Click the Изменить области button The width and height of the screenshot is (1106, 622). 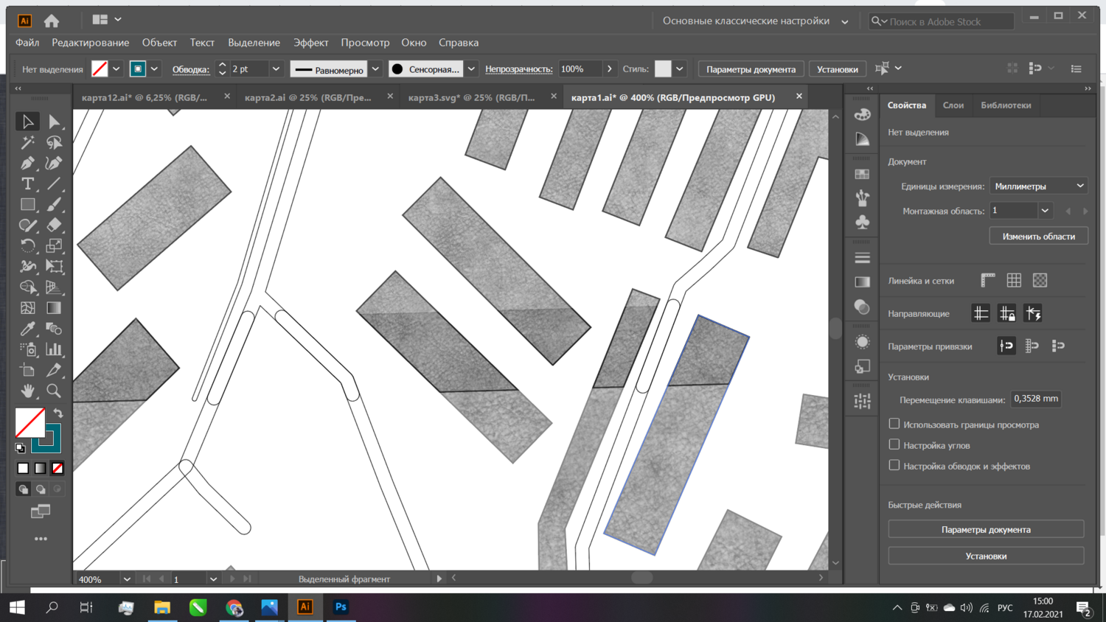coord(1038,237)
